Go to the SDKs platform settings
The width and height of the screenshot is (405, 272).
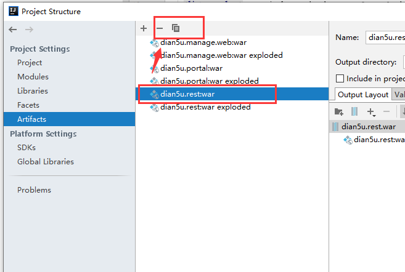27,148
